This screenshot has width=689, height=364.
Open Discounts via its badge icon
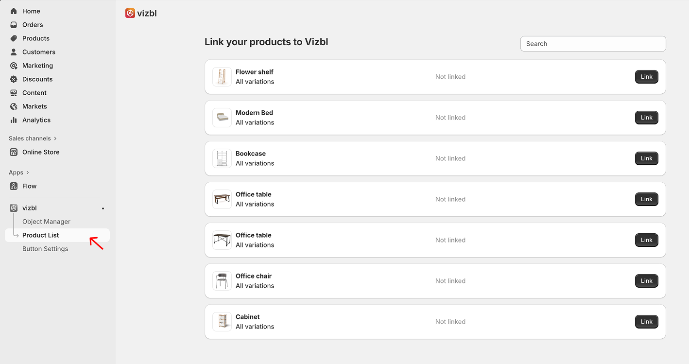tap(14, 79)
